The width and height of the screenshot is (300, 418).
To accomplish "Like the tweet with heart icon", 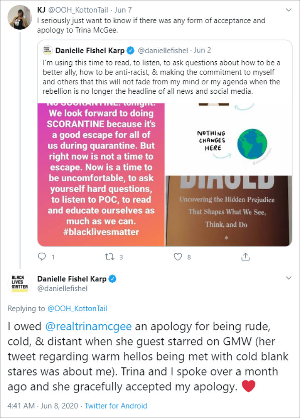I will (178, 257).
